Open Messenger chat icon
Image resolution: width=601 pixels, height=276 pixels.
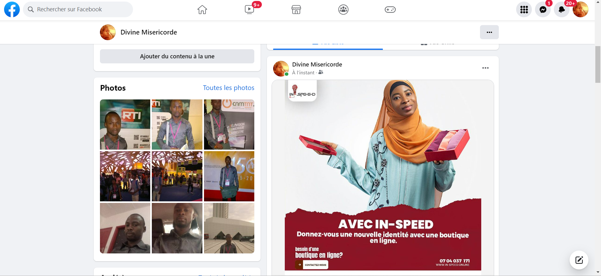pos(543,10)
